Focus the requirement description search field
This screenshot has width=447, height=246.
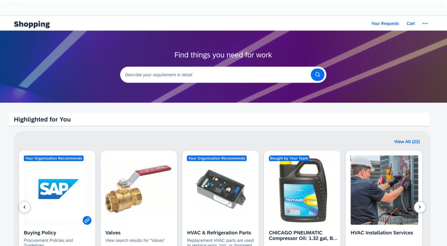(x=216, y=75)
